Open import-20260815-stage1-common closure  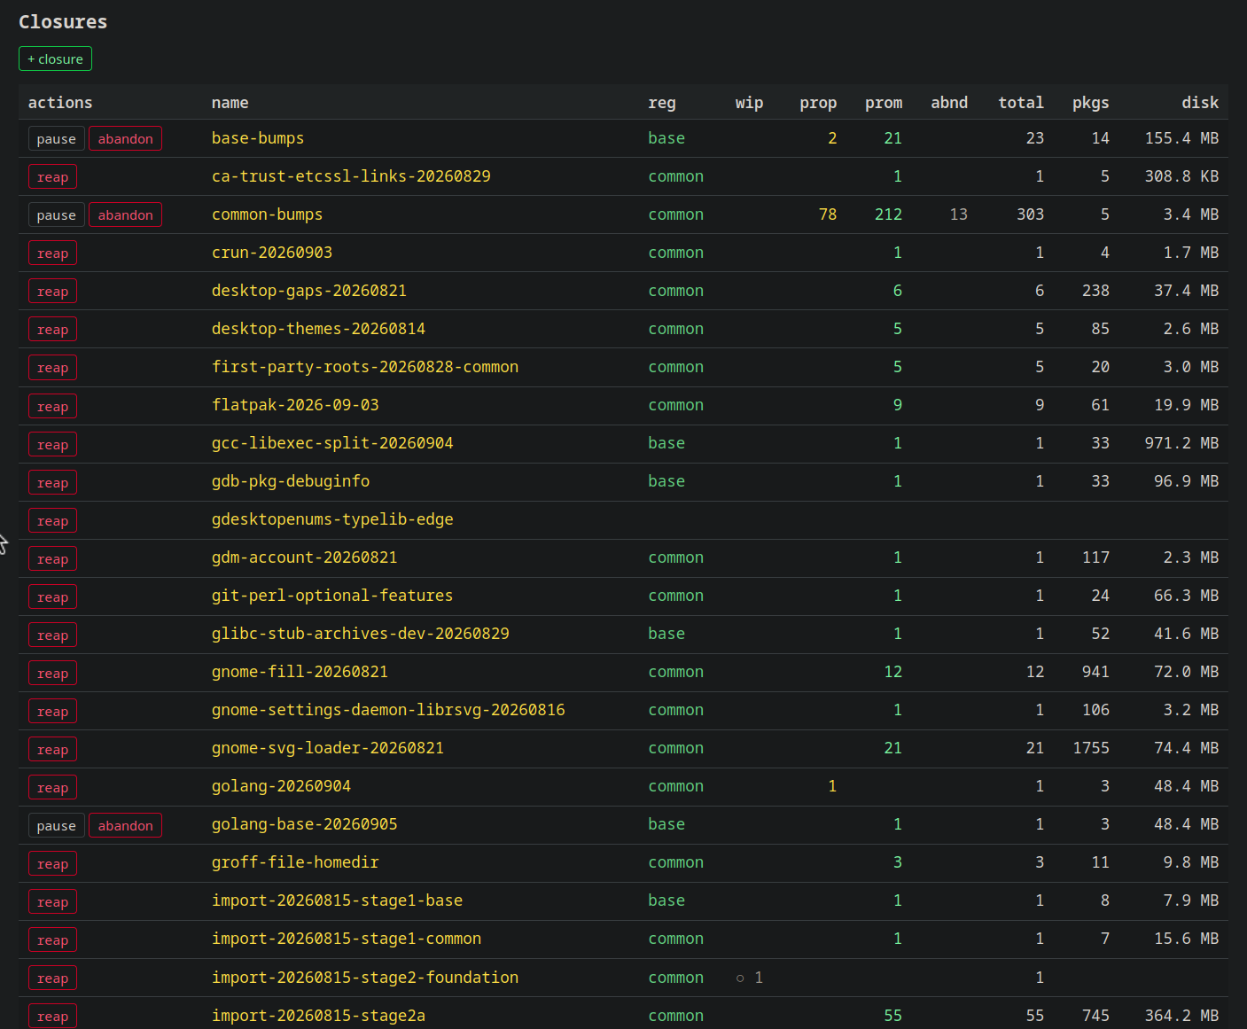pos(347,939)
